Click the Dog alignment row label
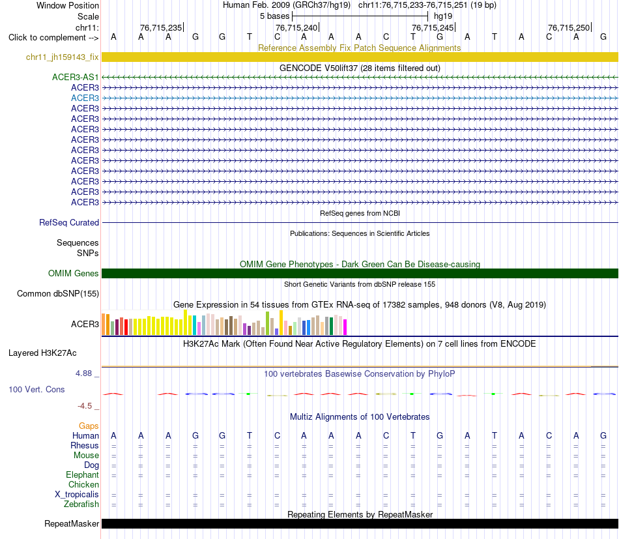619x539 pixels. point(91,465)
